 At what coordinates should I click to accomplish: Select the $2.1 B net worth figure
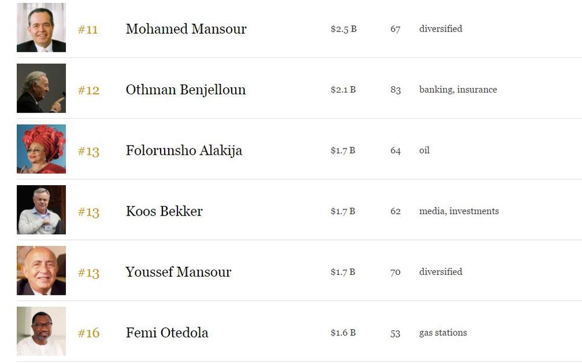pos(343,90)
